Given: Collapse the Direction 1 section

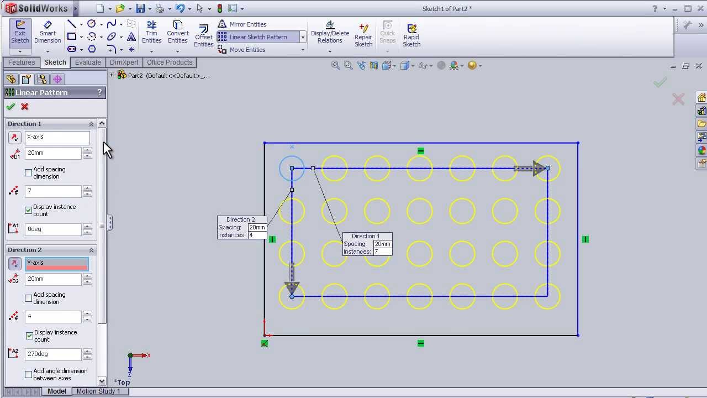Looking at the screenshot, I should [91, 124].
